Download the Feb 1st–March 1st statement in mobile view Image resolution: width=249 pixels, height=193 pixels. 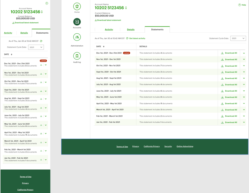[41, 151]
